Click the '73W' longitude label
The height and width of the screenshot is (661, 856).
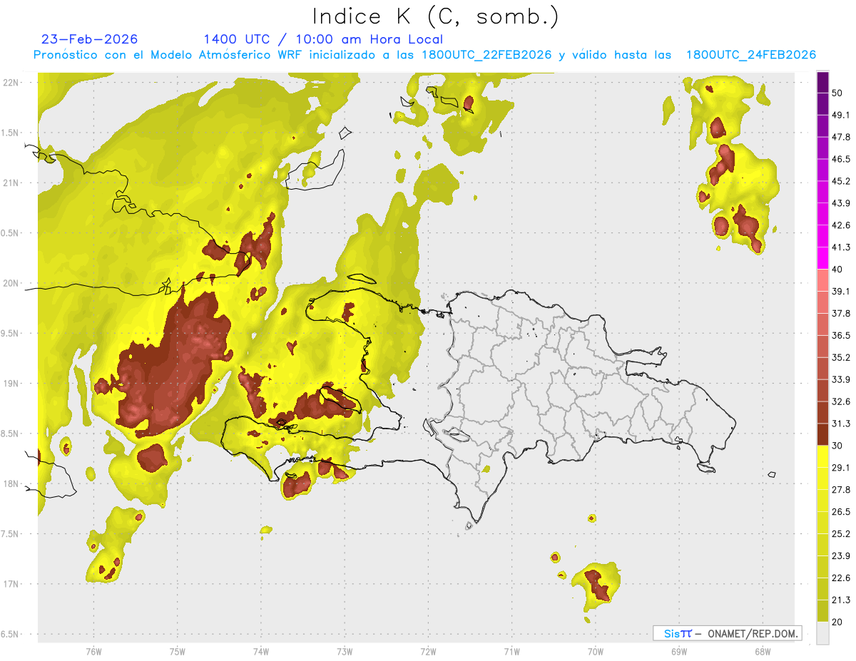345,651
